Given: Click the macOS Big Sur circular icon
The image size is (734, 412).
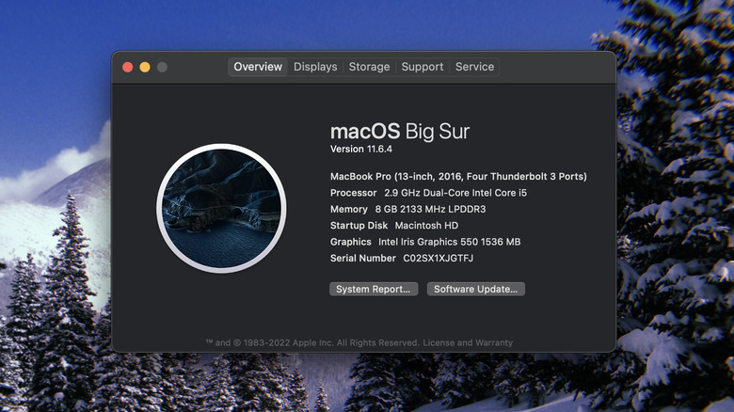Looking at the screenshot, I should point(221,209).
